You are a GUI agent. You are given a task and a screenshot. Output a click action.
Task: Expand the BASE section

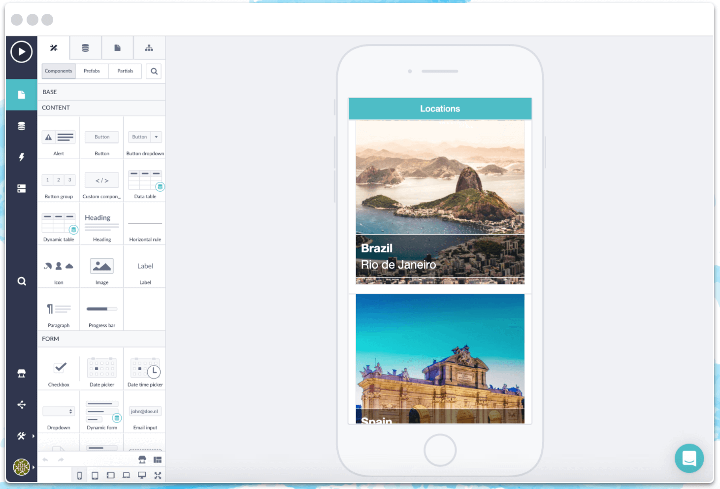point(101,92)
